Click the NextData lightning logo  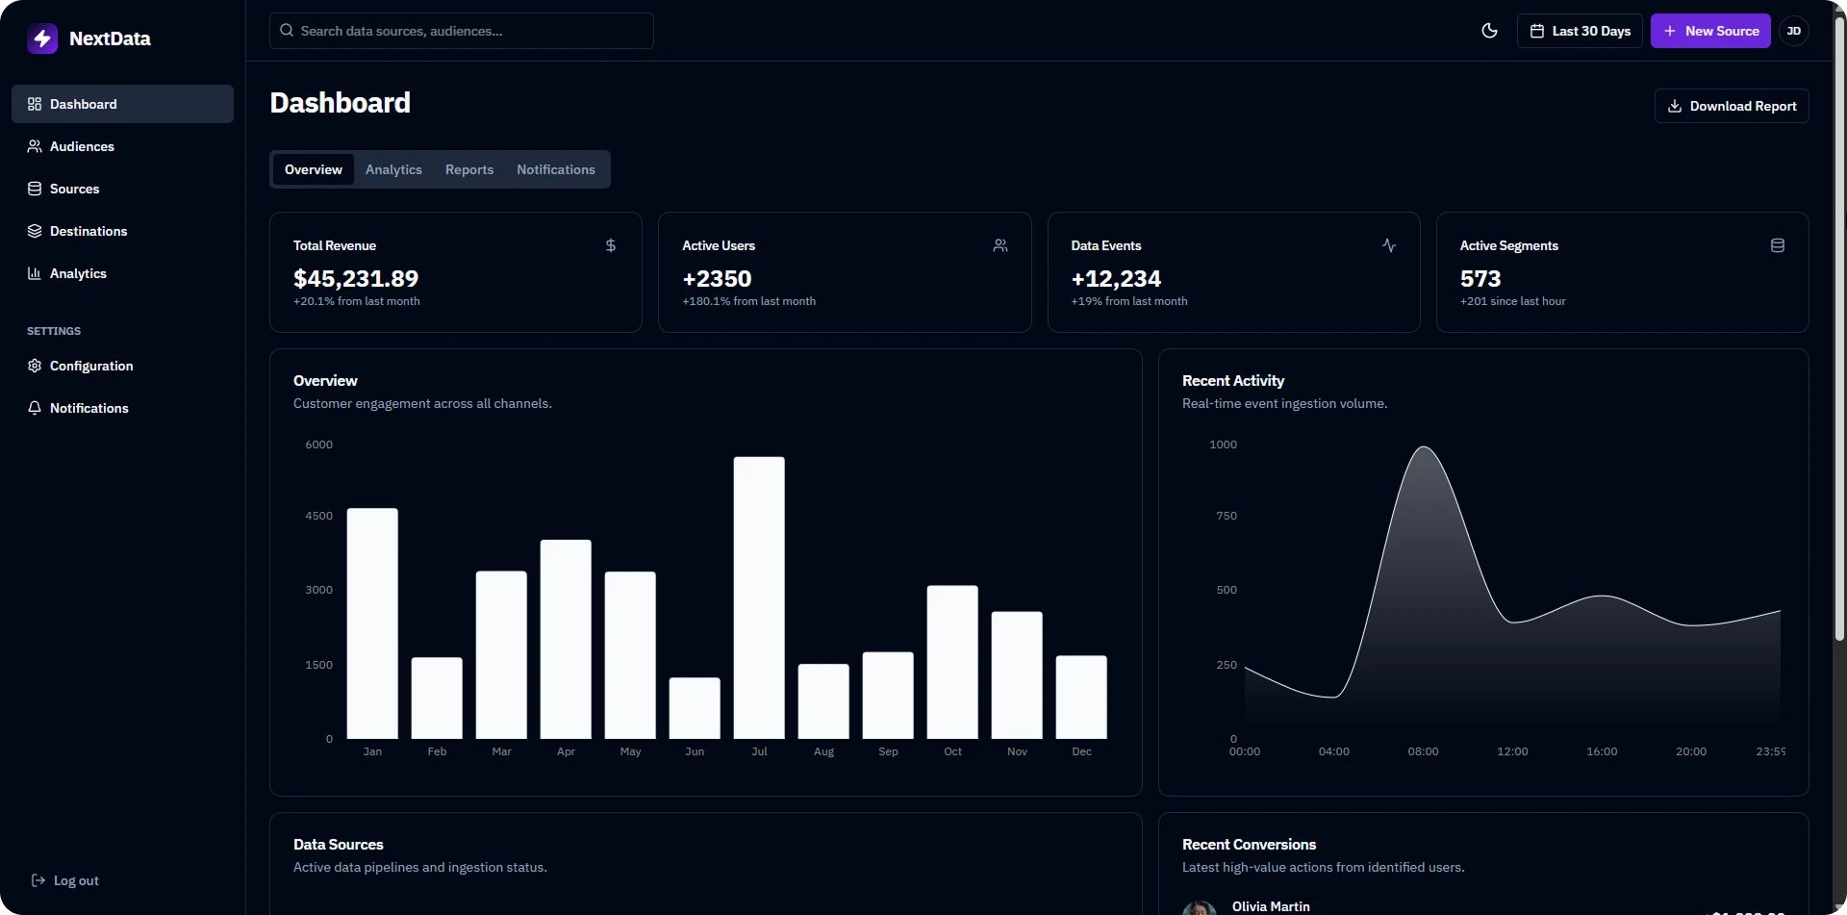tap(42, 38)
